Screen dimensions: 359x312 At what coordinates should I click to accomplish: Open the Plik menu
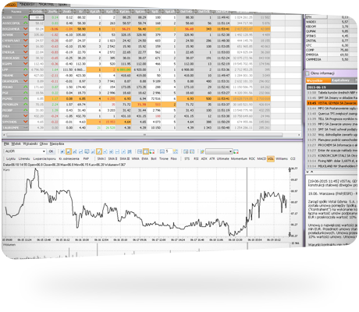tap(6, 144)
